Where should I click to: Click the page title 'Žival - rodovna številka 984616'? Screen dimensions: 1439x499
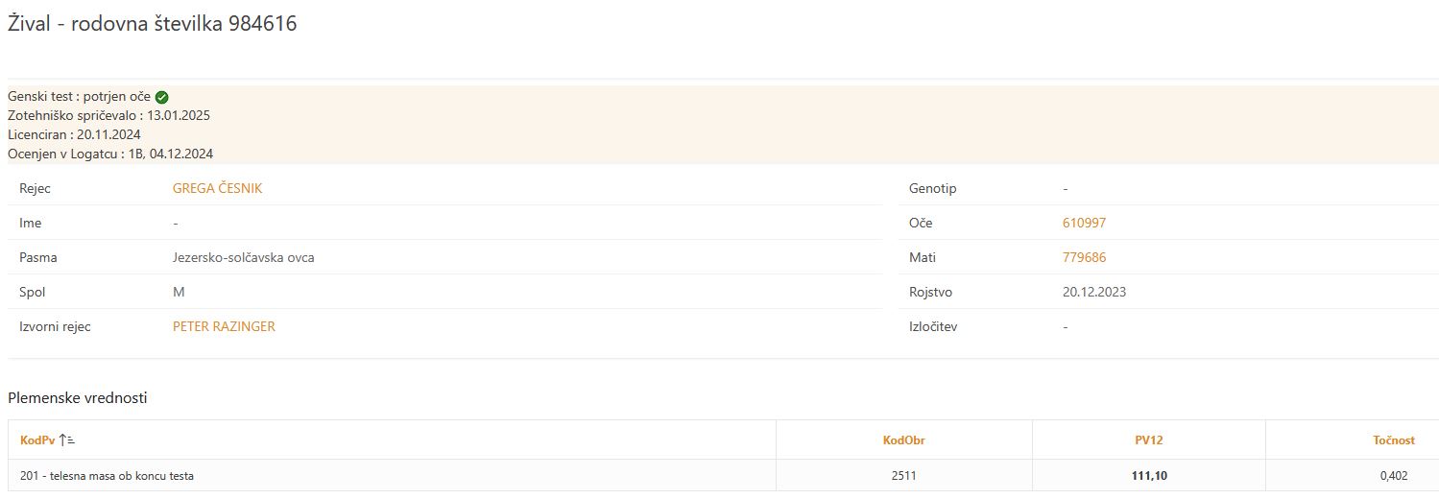click(x=152, y=25)
